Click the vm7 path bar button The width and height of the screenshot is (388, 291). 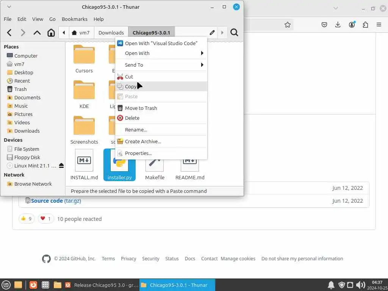81,33
